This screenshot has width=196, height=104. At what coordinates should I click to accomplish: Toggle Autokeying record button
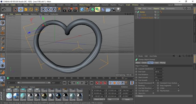pos(101,83)
